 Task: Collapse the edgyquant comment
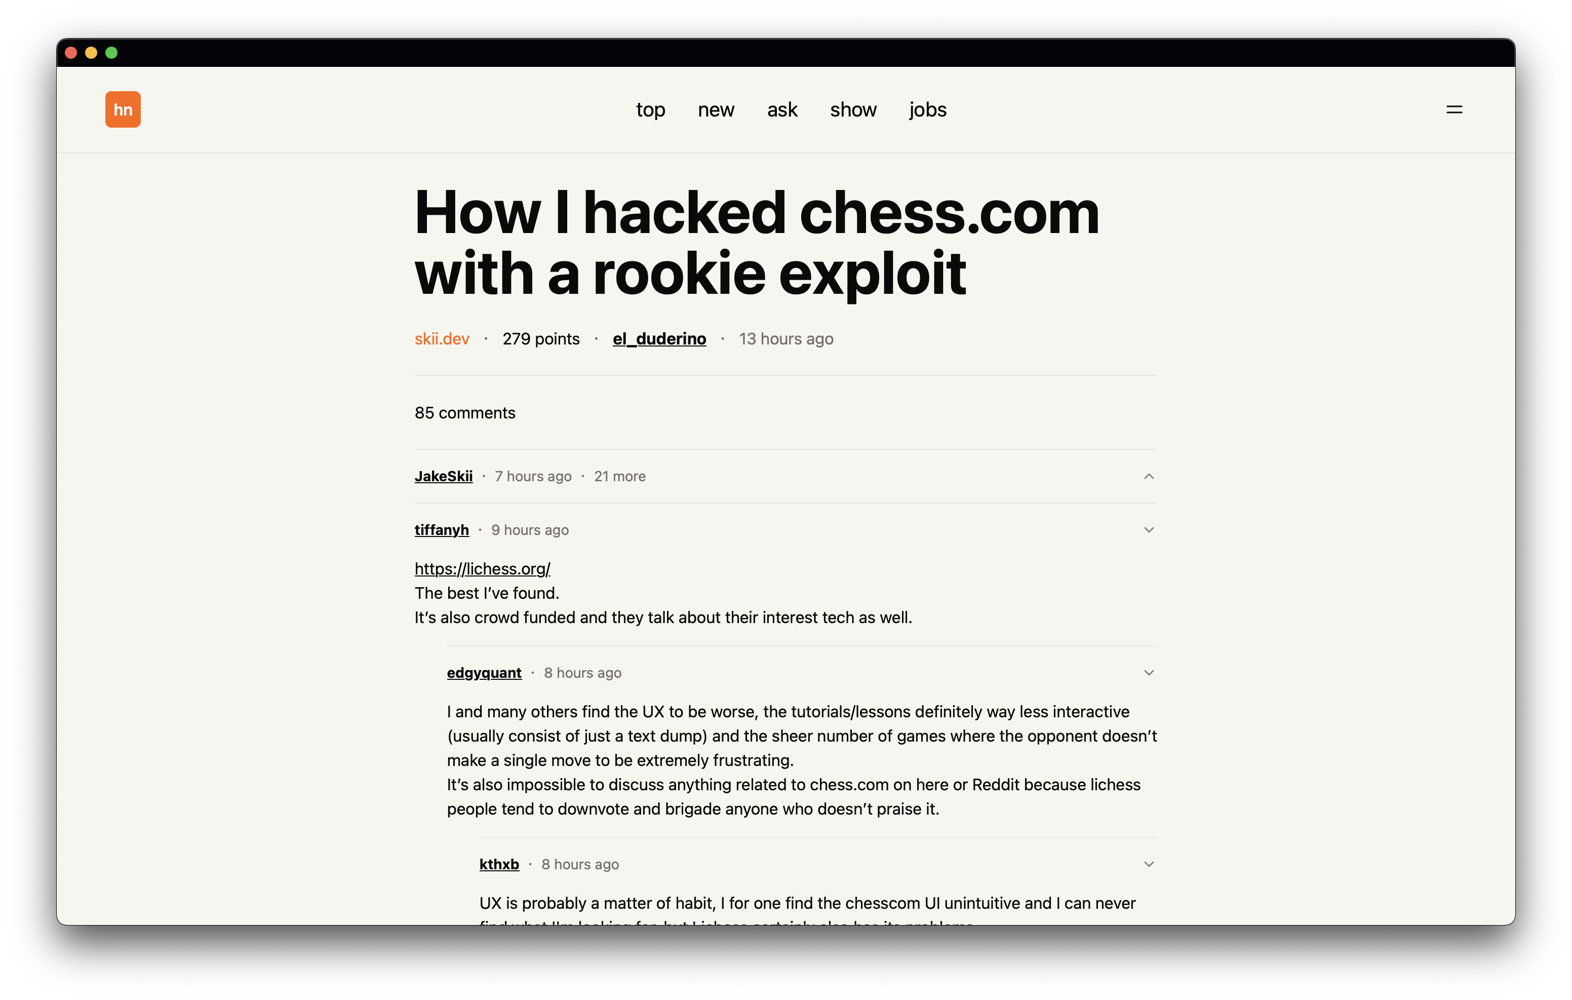[x=1149, y=672]
